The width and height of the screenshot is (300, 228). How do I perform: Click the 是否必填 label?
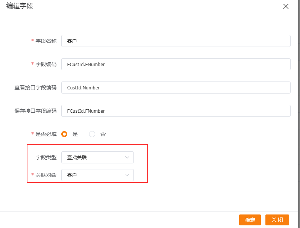click(x=46, y=134)
